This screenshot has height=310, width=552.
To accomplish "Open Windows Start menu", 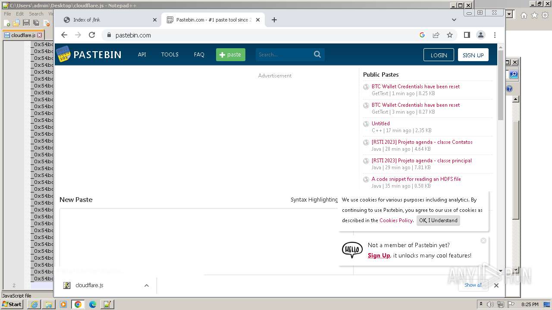I will [12, 304].
